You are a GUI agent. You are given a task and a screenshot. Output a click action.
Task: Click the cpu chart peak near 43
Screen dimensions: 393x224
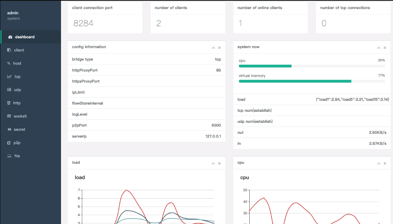pos(264,198)
